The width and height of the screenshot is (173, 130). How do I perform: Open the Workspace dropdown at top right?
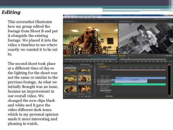click(x=165, y=19)
